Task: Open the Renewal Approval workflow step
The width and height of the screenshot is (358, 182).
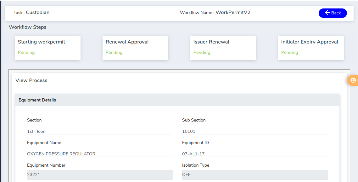Action: point(135,47)
